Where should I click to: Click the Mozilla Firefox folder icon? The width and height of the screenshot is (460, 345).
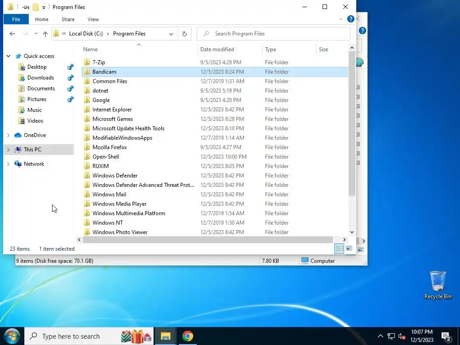pyautogui.click(x=87, y=147)
